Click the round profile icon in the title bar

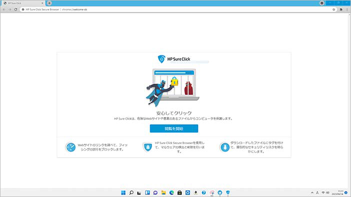322,3
